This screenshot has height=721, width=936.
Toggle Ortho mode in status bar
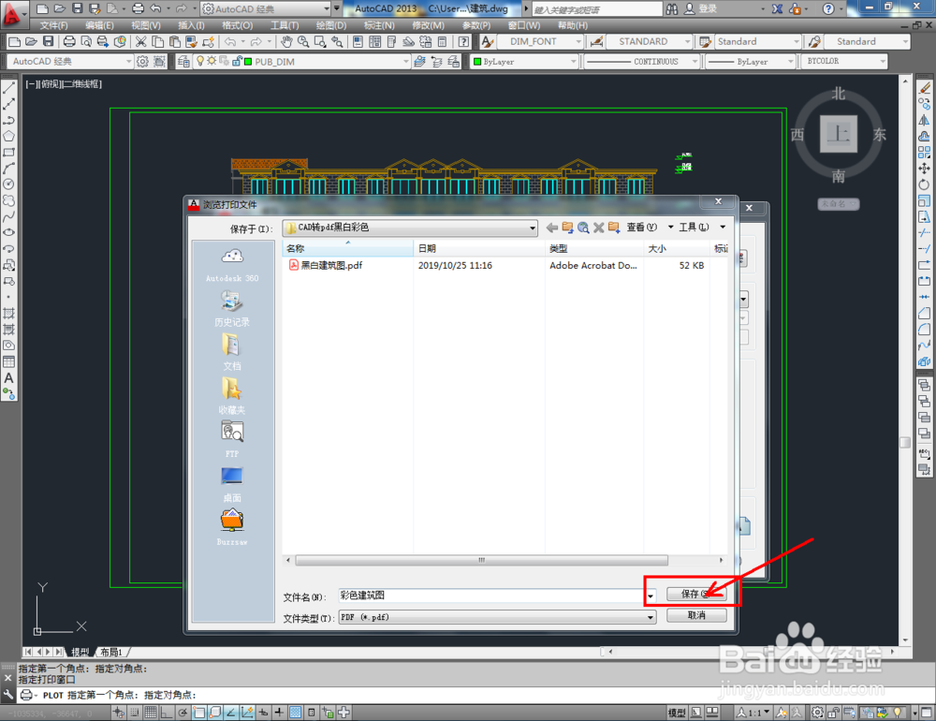pos(167,712)
